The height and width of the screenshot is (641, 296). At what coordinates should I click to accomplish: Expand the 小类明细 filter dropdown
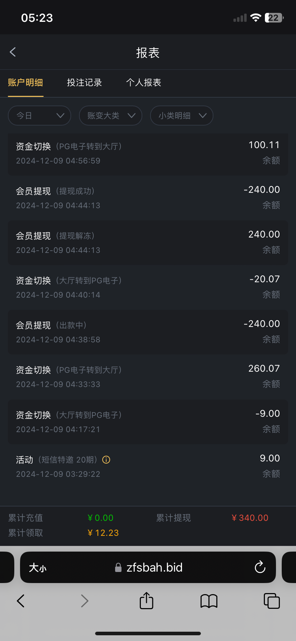coord(182,116)
